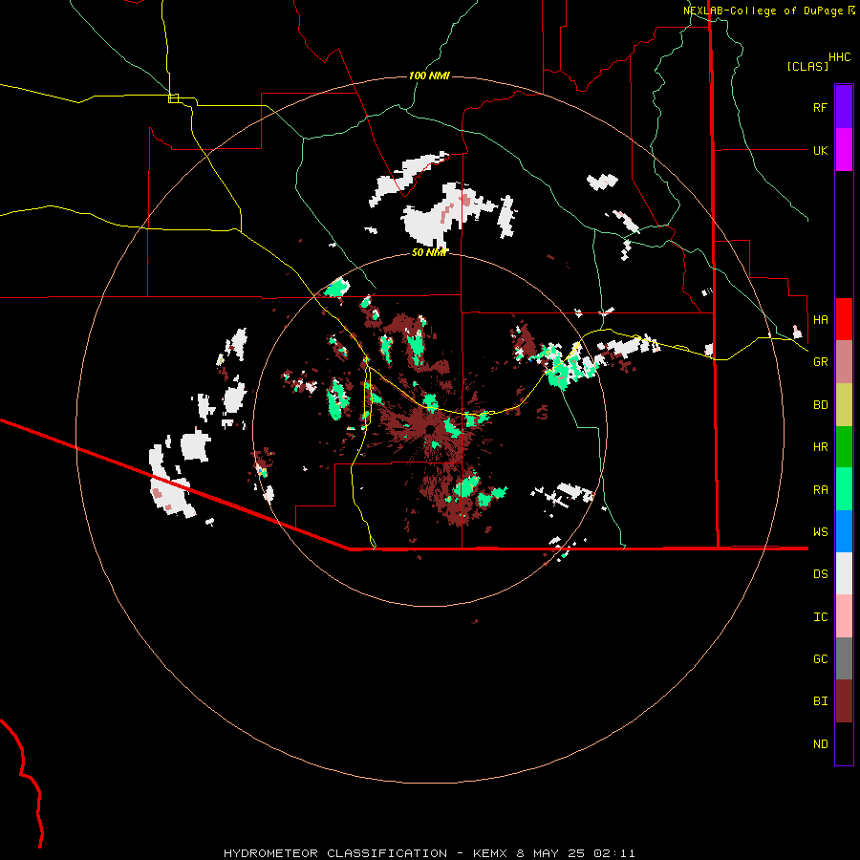Screen dimensions: 860x860
Task: Click the UK magenta color swatch
Action: coord(844,150)
